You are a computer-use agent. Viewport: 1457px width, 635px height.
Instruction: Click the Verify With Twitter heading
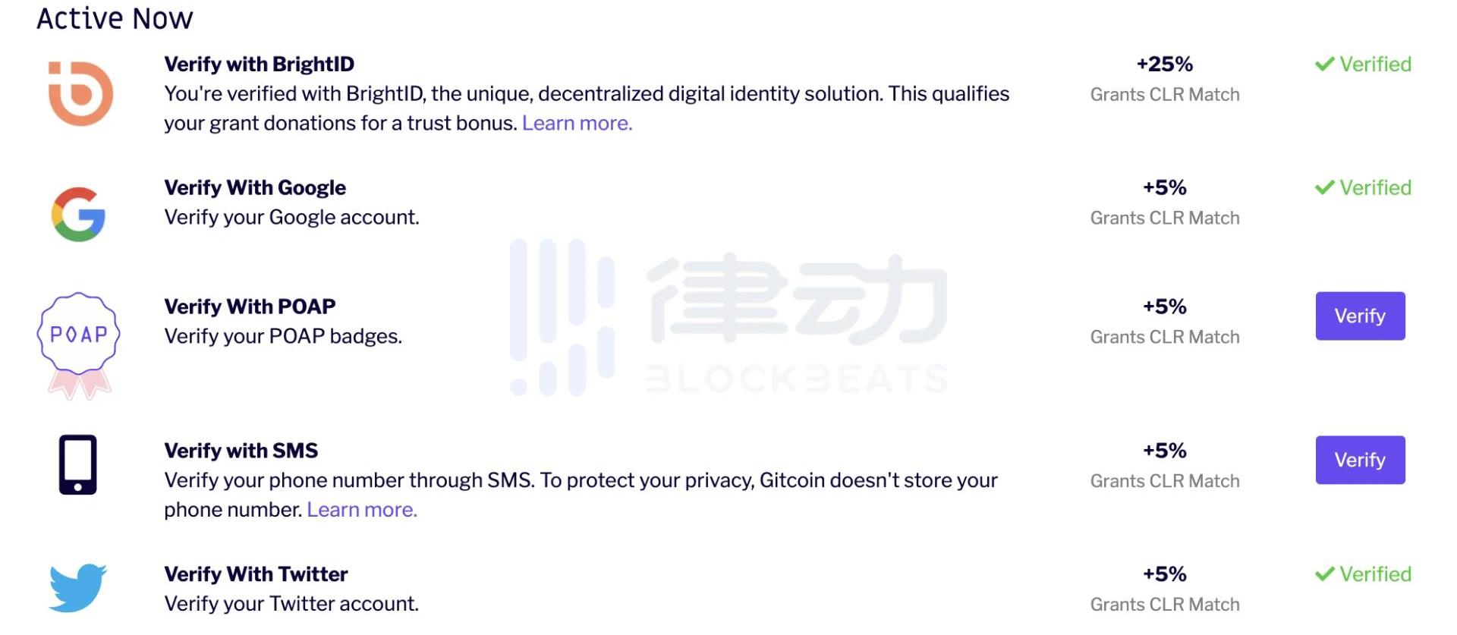point(256,574)
